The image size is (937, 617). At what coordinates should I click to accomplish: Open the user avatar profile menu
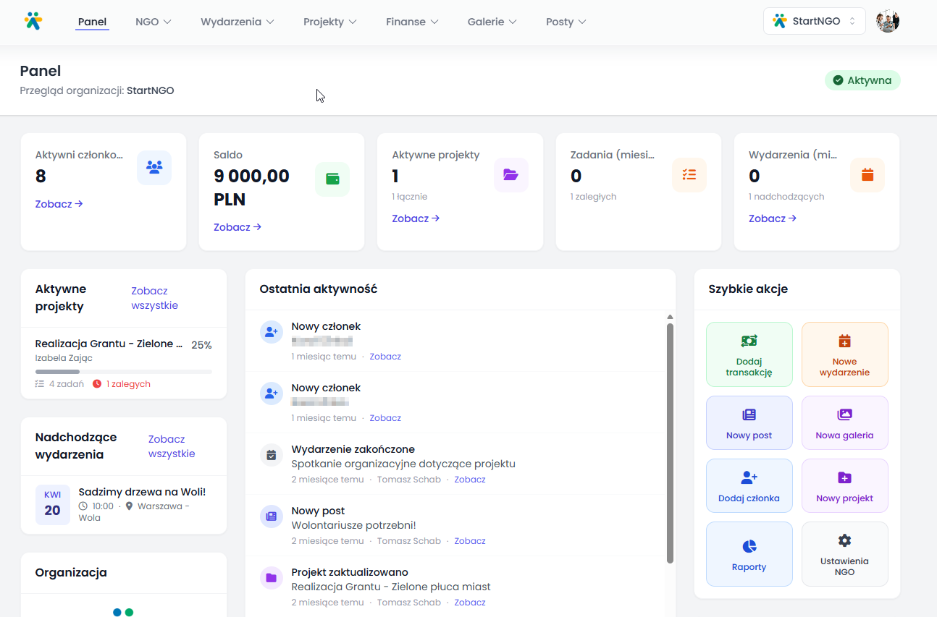tap(887, 21)
